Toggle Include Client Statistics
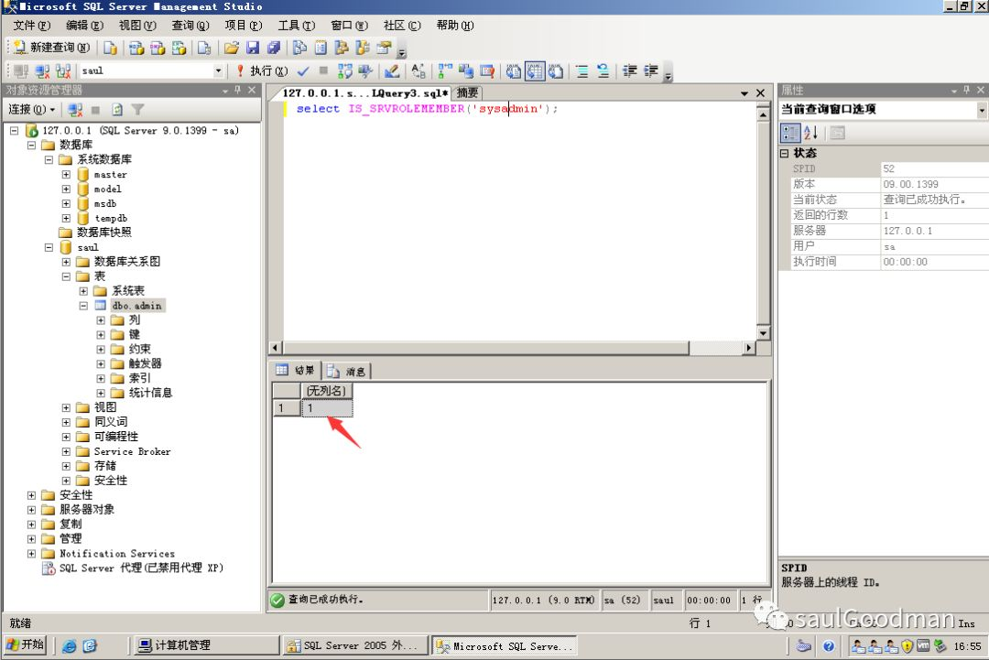989x660 pixels. (x=466, y=71)
